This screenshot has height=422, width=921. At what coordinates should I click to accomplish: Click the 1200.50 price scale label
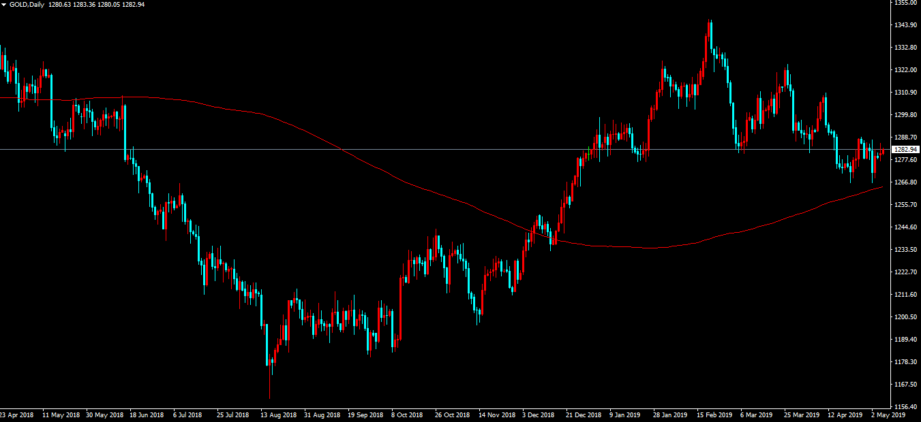click(x=907, y=316)
